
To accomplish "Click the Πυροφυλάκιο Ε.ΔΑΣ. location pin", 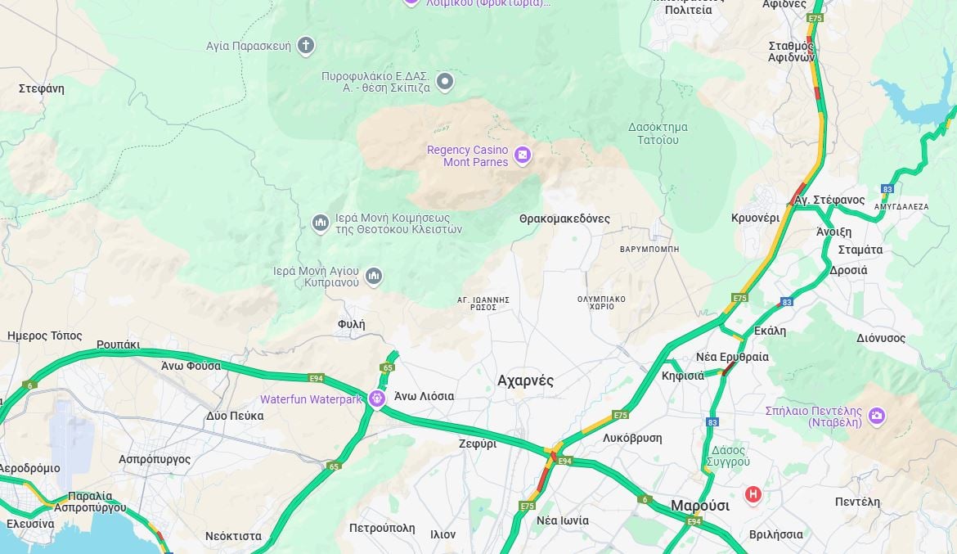I will point(445,81).
